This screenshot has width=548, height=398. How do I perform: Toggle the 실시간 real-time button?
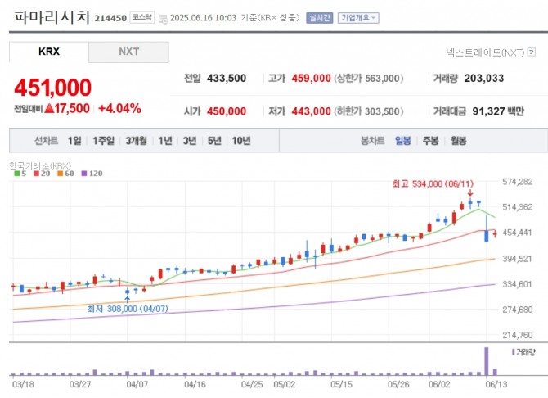click(x=320, y=18)
